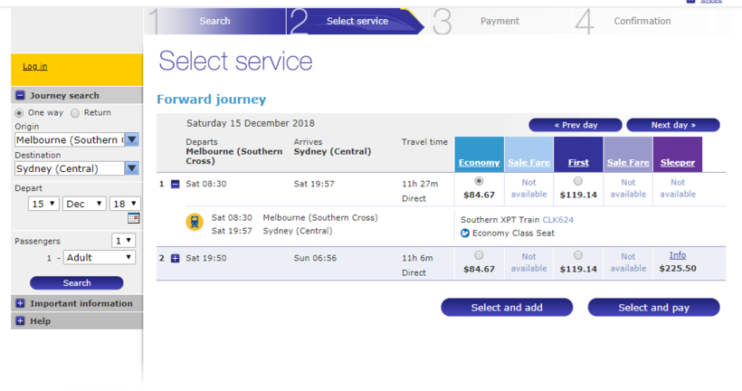Click the yellow train icon

(x=195, y=223)
